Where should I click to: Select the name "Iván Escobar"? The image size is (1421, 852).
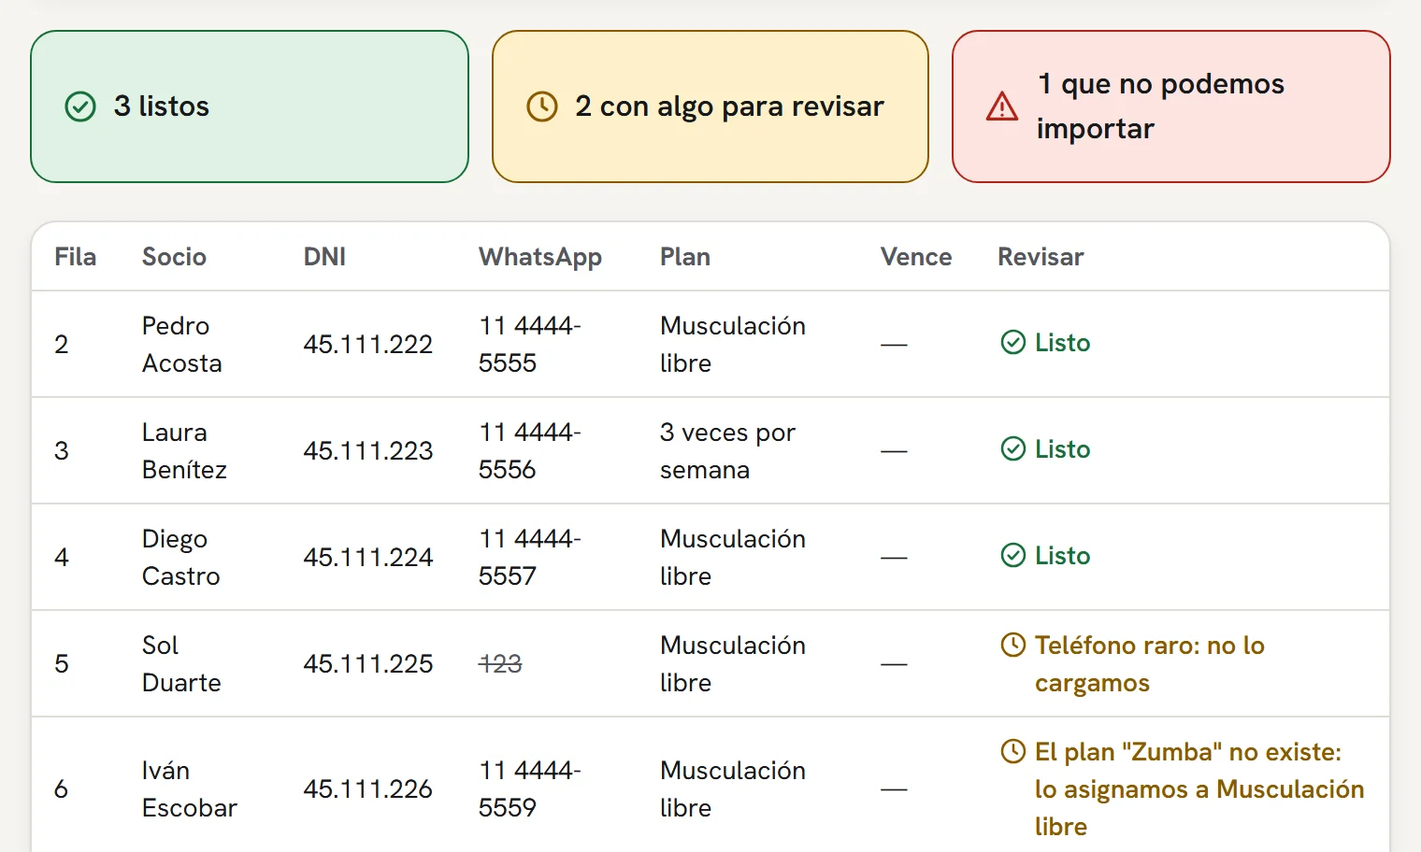tap(190, 789)
